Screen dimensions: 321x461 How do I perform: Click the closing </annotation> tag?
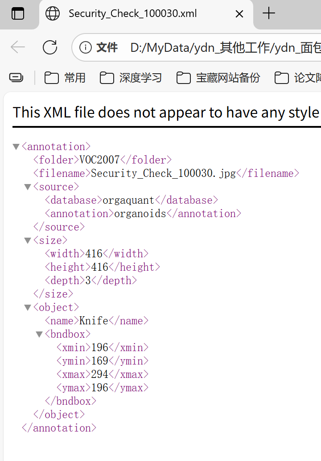click(59, 428)
